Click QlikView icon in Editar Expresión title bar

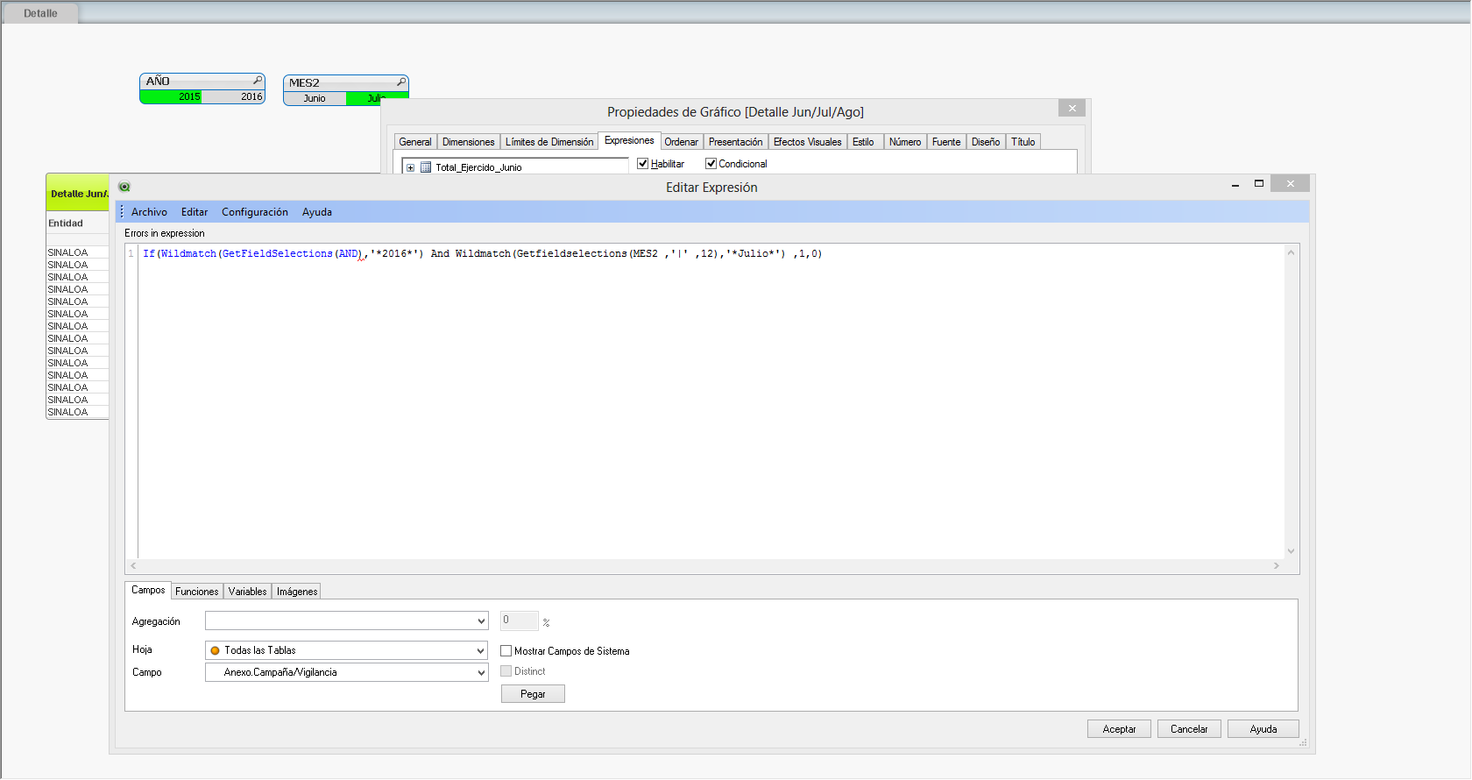pos(124,187)
